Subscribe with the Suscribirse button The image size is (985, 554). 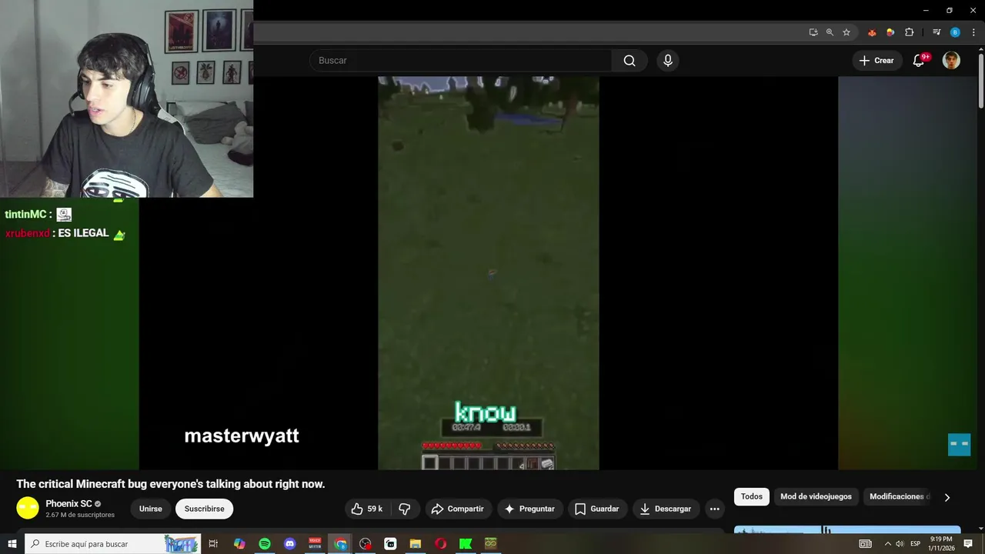pos(205,509)
